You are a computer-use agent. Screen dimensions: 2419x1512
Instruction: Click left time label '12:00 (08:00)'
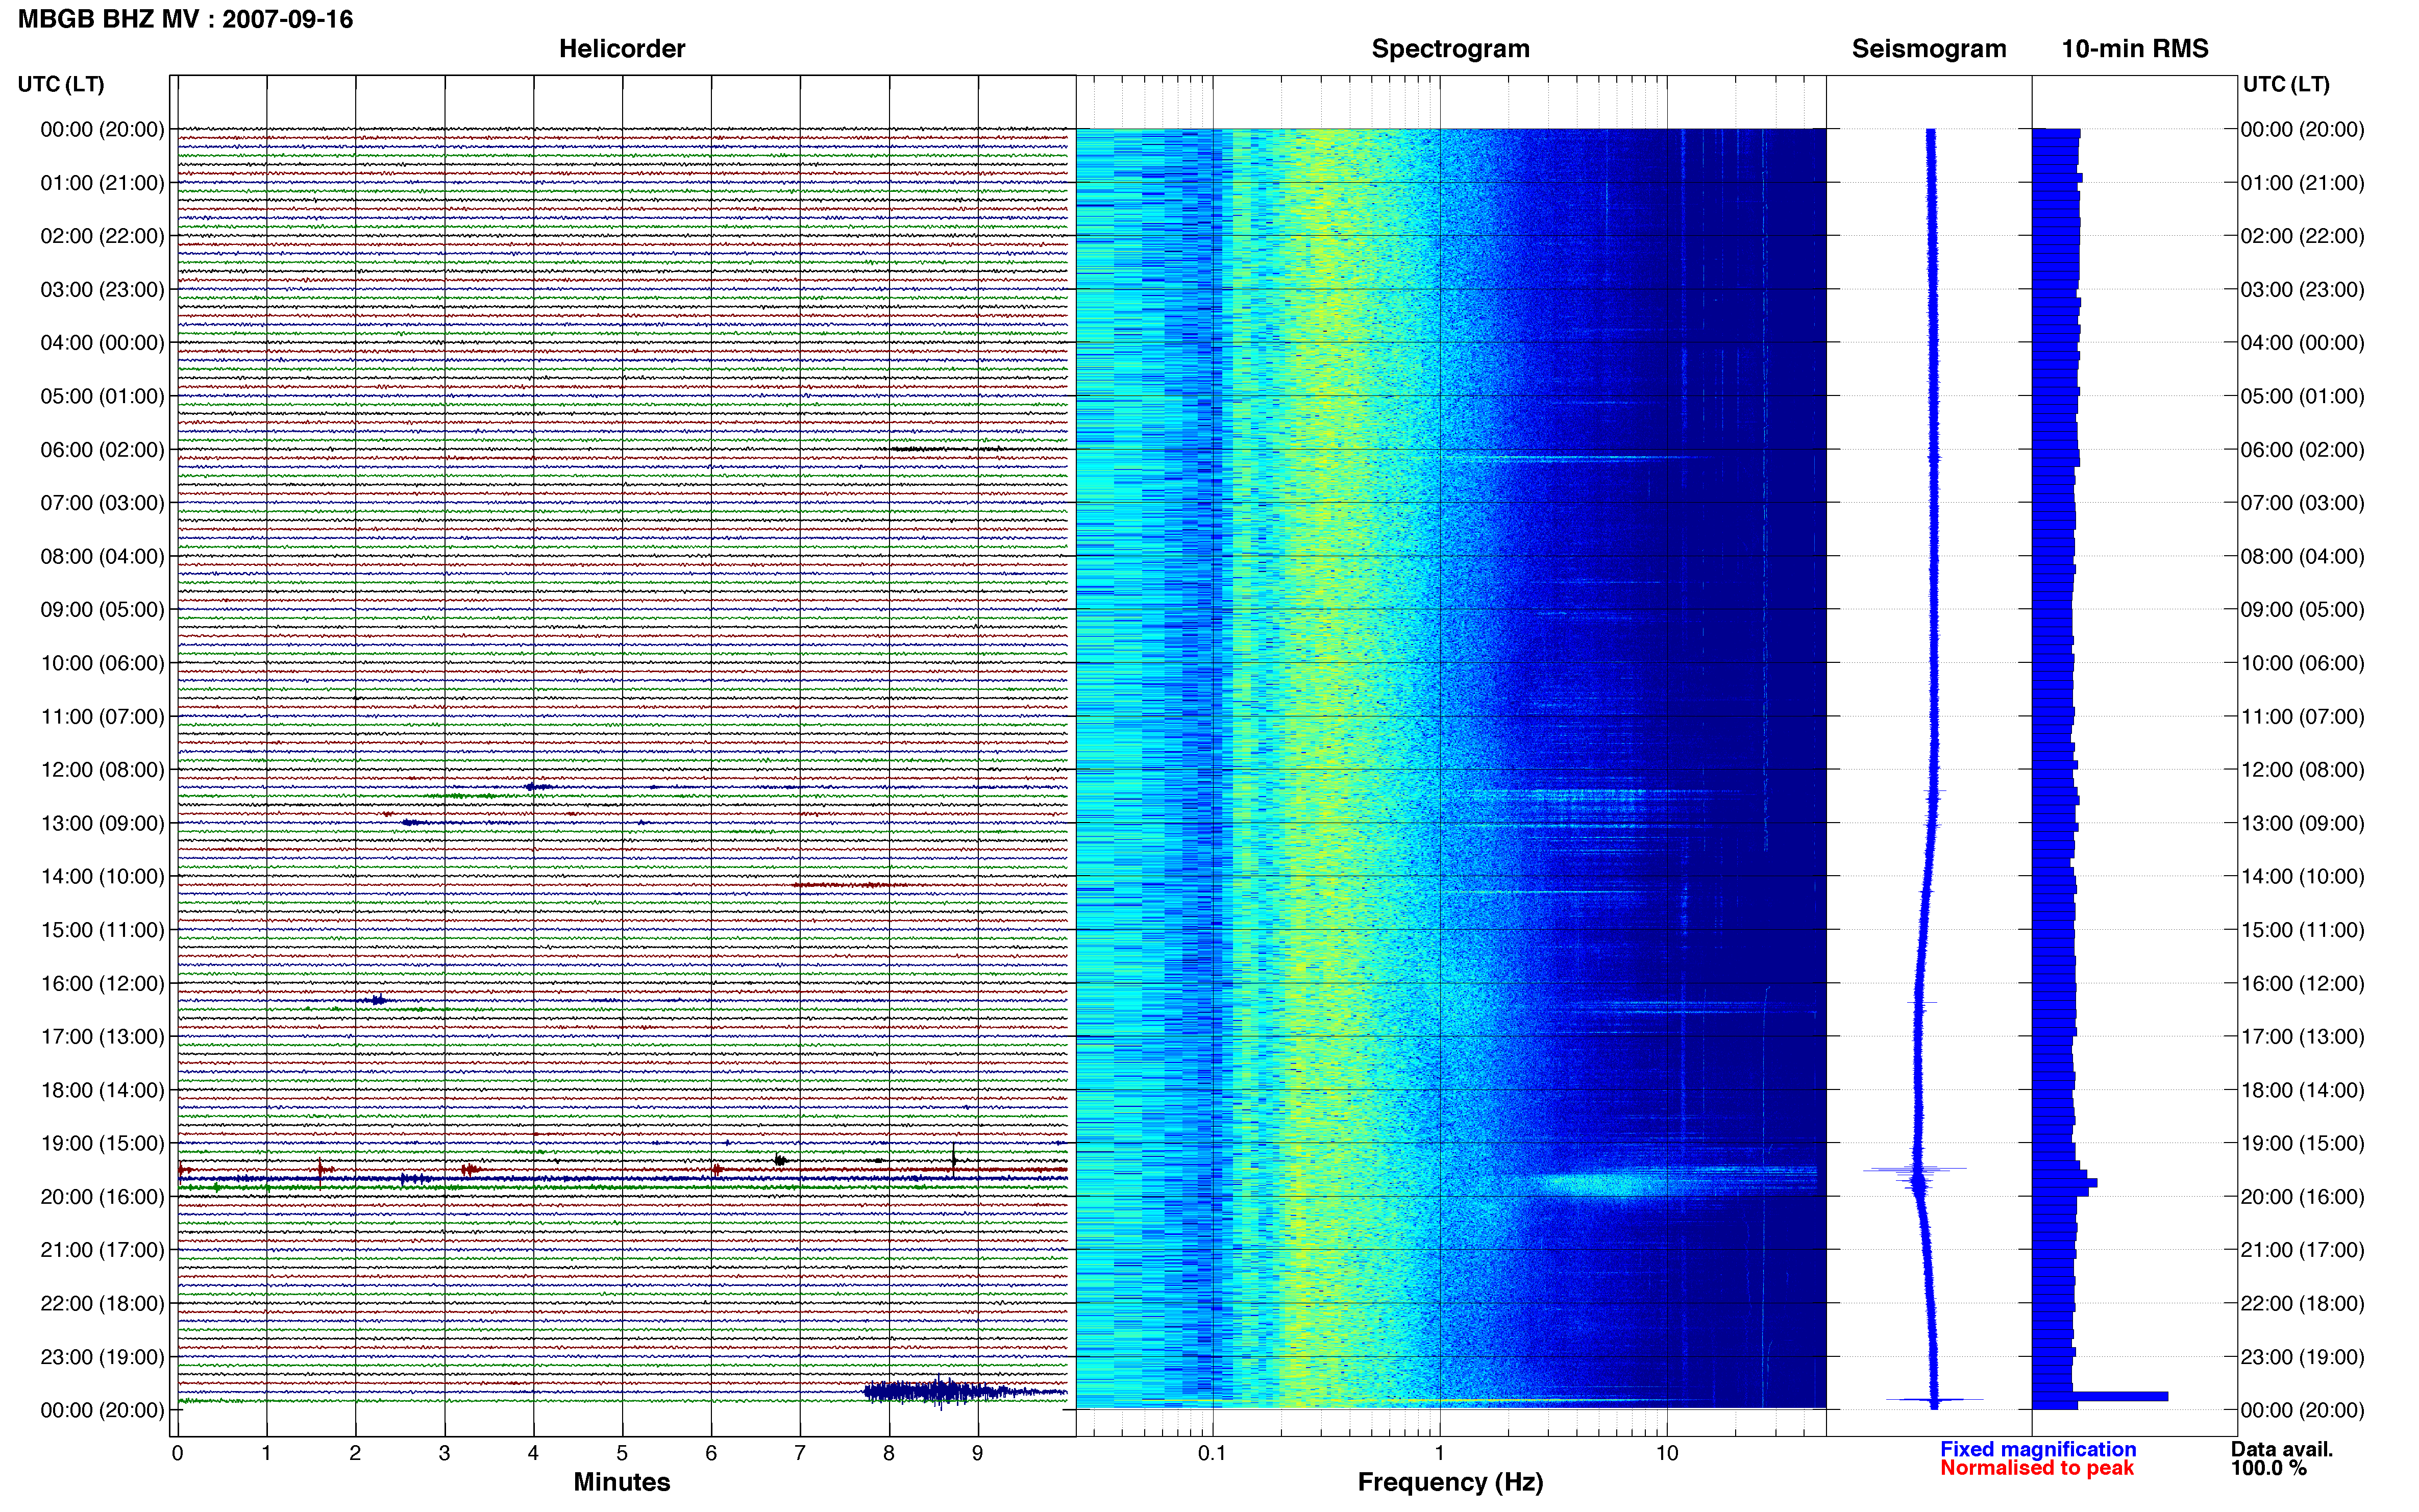click(x=102, y=770)
